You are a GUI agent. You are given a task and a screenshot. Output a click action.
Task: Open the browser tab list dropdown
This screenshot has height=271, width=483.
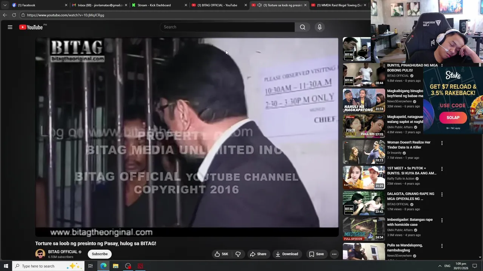pos(5,5)
